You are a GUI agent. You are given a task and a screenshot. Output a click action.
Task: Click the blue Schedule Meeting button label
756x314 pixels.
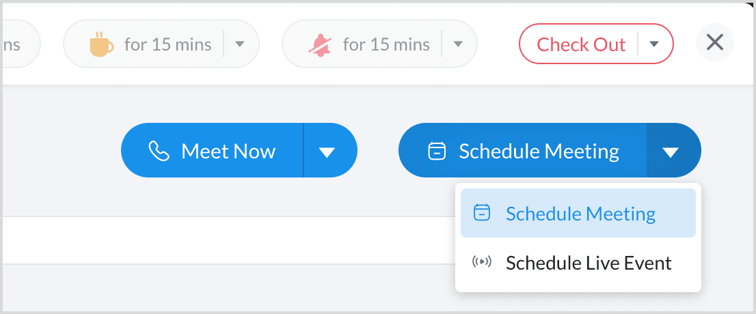(x=539, y=151)
